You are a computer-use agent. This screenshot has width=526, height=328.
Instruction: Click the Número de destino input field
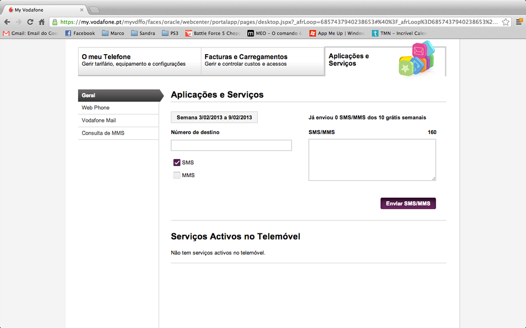pos(231,145)
